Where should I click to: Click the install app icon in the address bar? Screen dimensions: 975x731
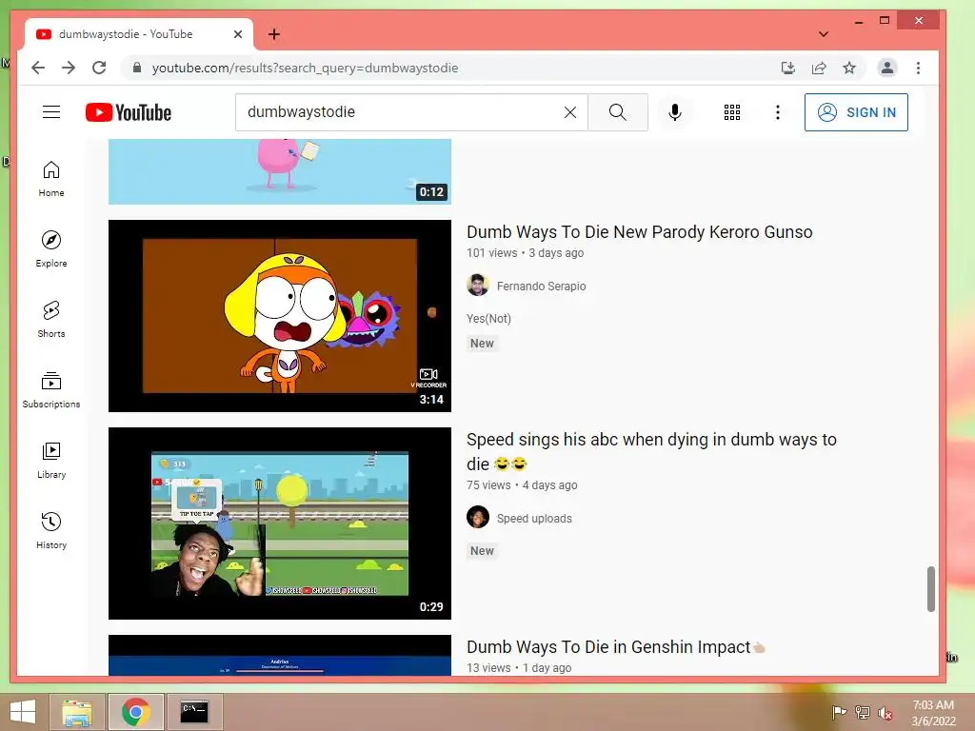[787, 68]
